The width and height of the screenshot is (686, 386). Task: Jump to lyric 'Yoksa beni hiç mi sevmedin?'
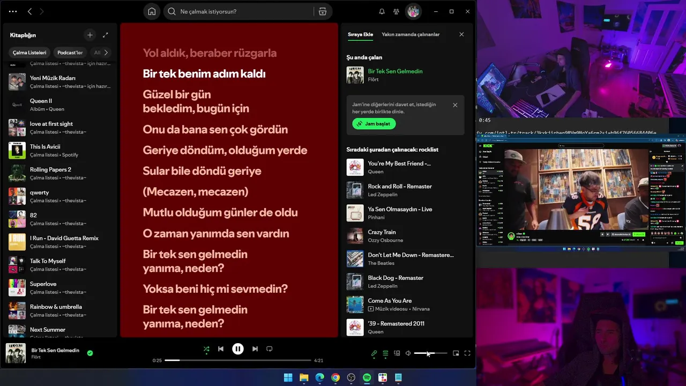[x=215, y=288]
